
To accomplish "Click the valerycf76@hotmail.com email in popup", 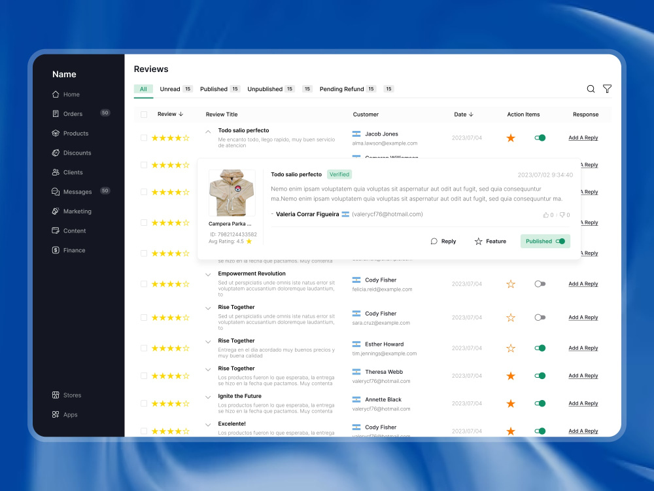I will [387, 214].
